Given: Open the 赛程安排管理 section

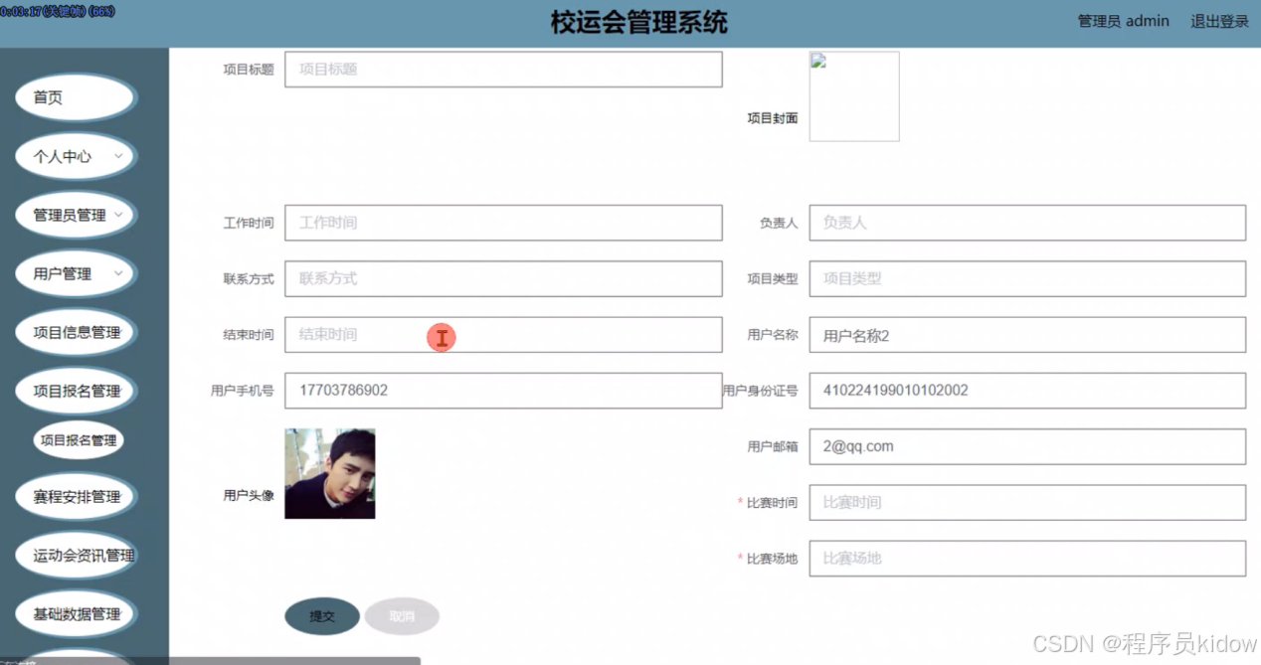Looking at the screenshot, I should [x=75, y=496].
